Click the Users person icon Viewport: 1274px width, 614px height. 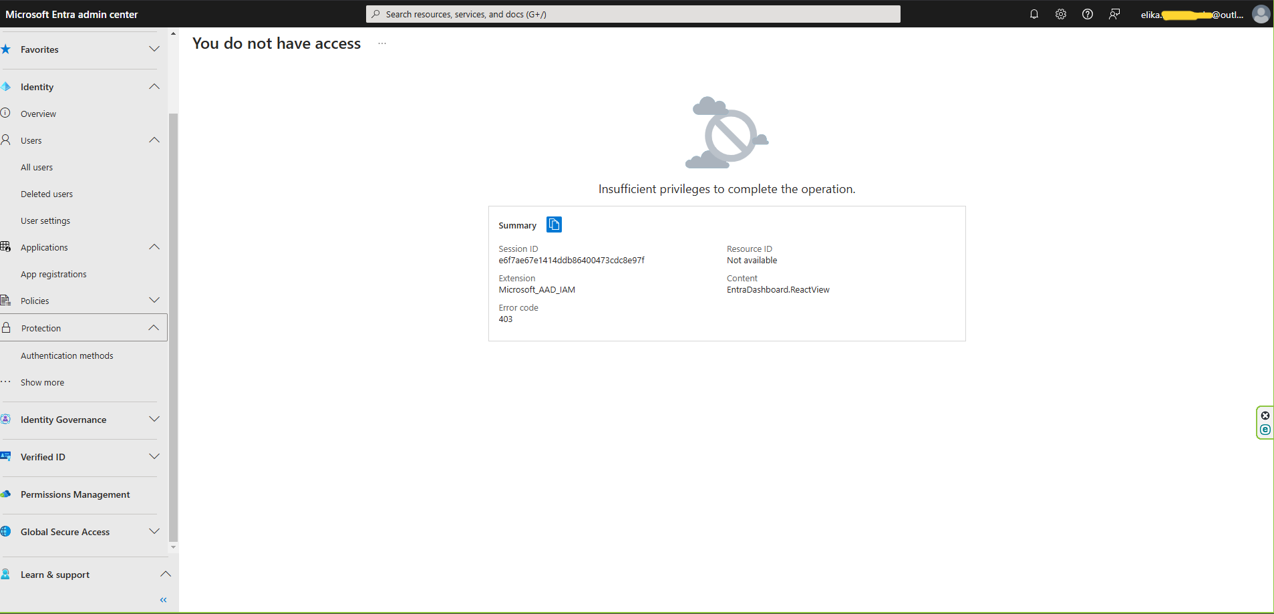(x=5, y=140)
